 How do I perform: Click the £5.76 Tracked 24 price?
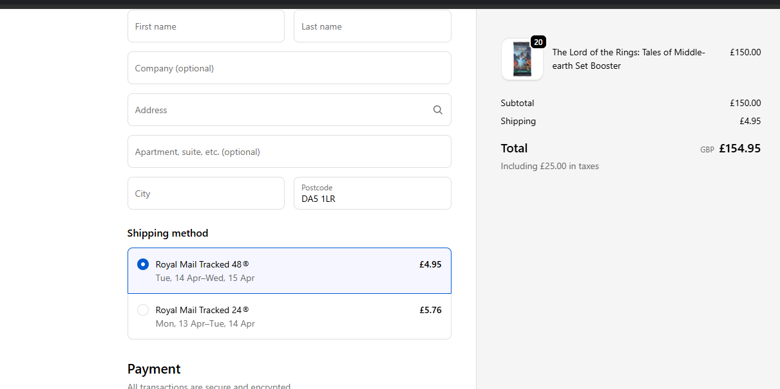(x=430, y=310)
